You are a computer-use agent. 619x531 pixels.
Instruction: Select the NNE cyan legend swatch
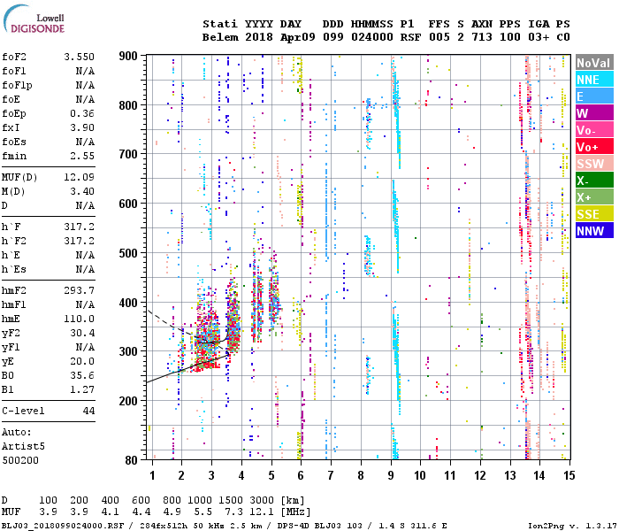click(x=594, y=80)
